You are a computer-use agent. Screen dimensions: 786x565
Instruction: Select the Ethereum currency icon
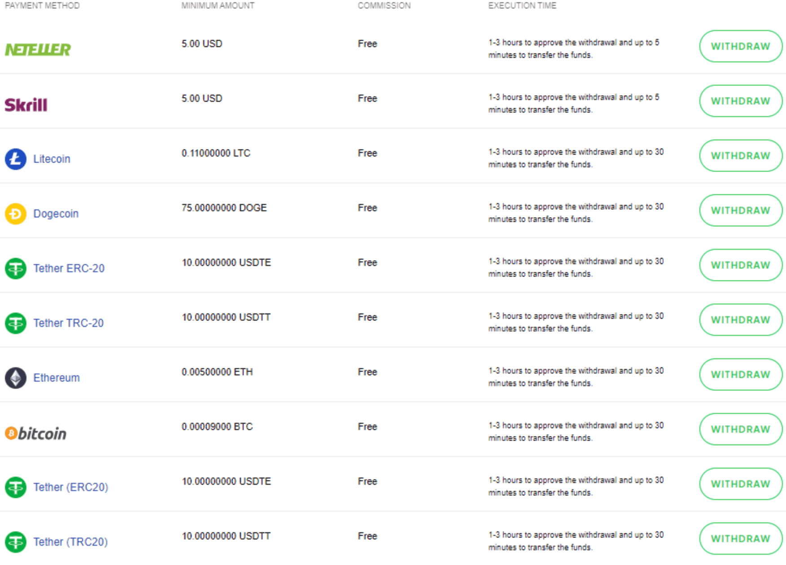(x=15, y=378)
